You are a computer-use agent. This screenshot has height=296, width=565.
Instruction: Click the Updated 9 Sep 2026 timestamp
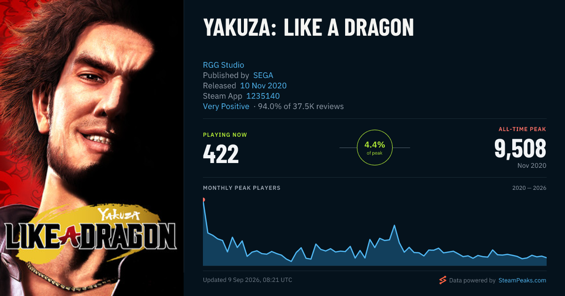[248, 280]
